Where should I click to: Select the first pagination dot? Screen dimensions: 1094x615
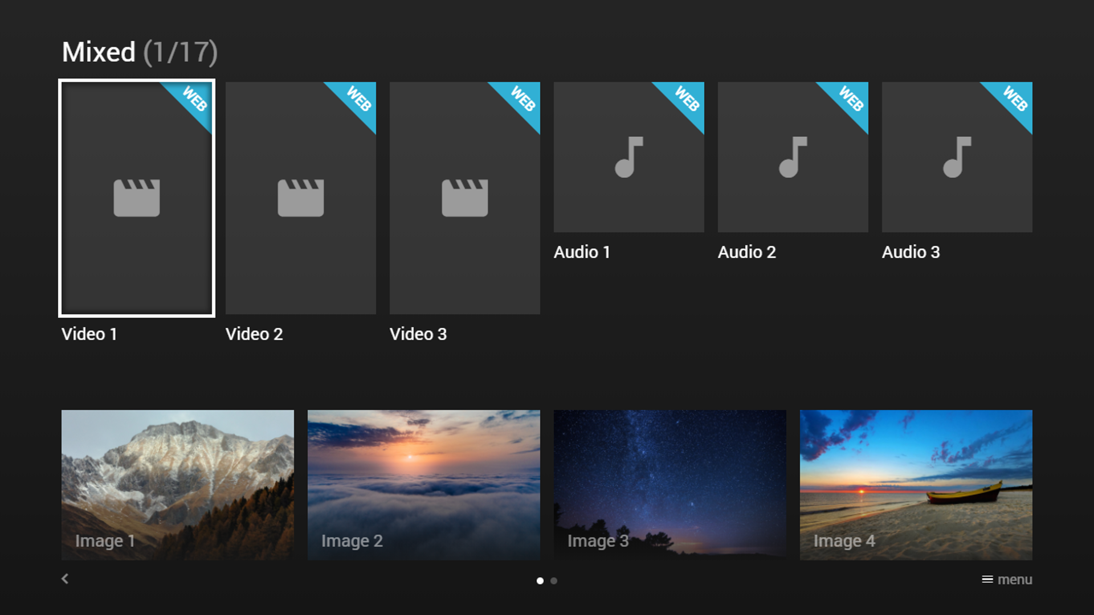tap(540, 581)
